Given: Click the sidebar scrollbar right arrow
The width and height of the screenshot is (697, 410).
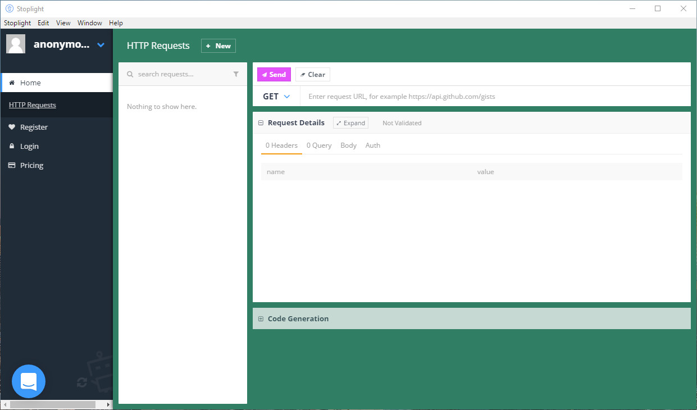Looking at the screenshot, I should coord(108,404).
